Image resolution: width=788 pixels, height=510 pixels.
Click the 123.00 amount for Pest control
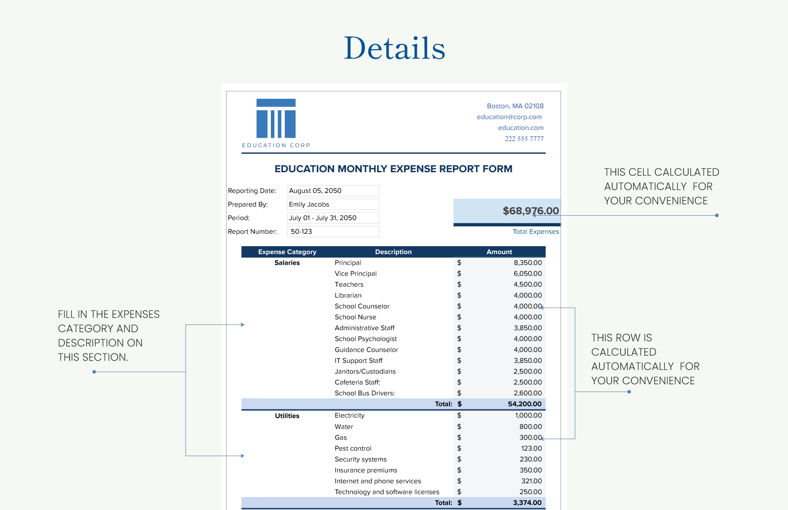pyautogui.click(x=531, y=448)
